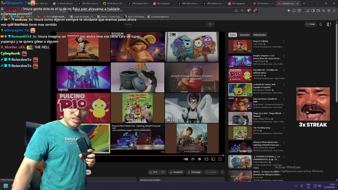The height and width of the screenshot is (190, 338).
Task: Click the Brave Shields lion icon
Action: (x=249, y=11)
